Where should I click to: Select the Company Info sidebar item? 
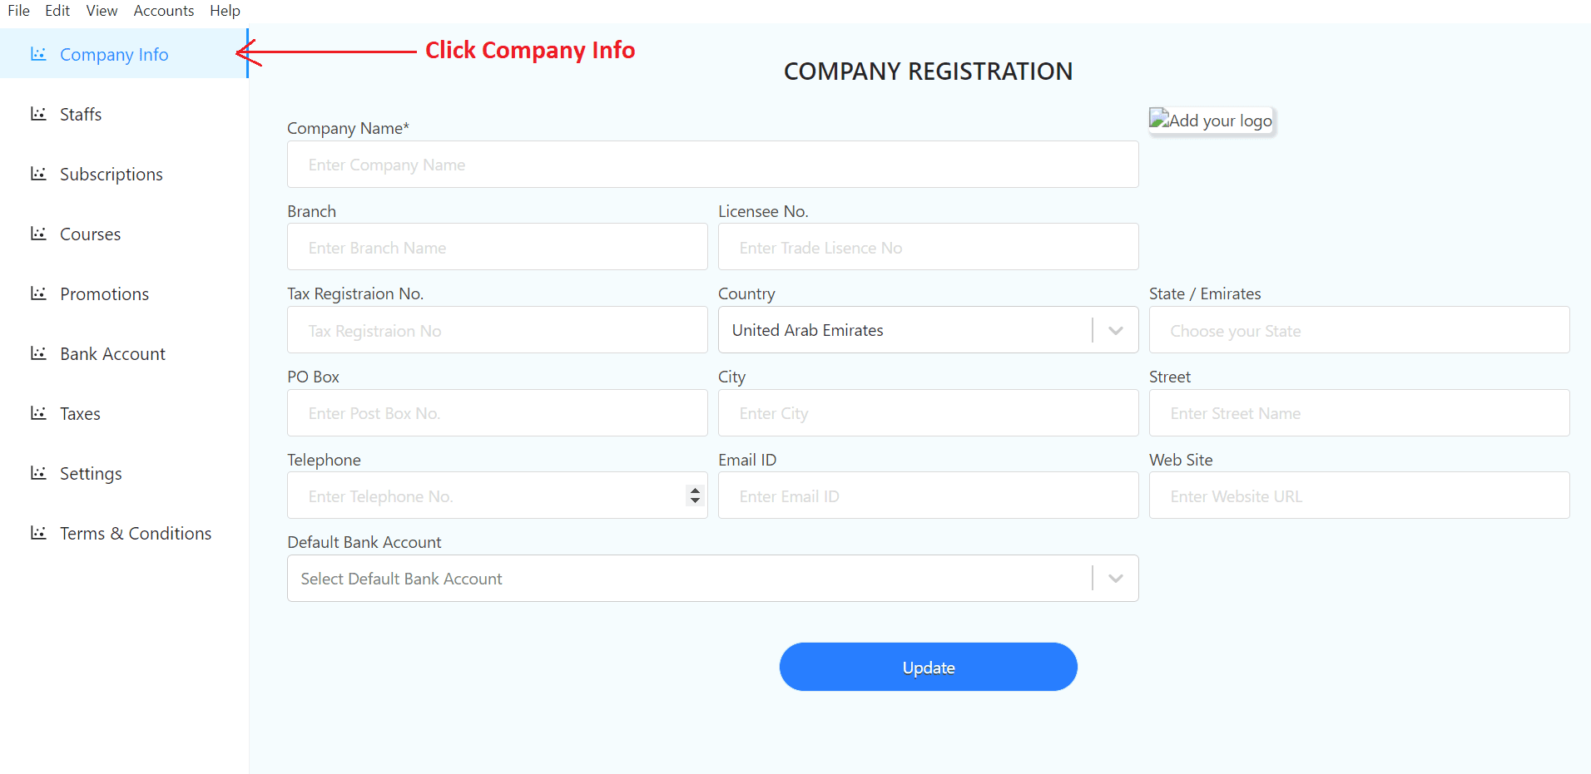click(x=124, y=54)
